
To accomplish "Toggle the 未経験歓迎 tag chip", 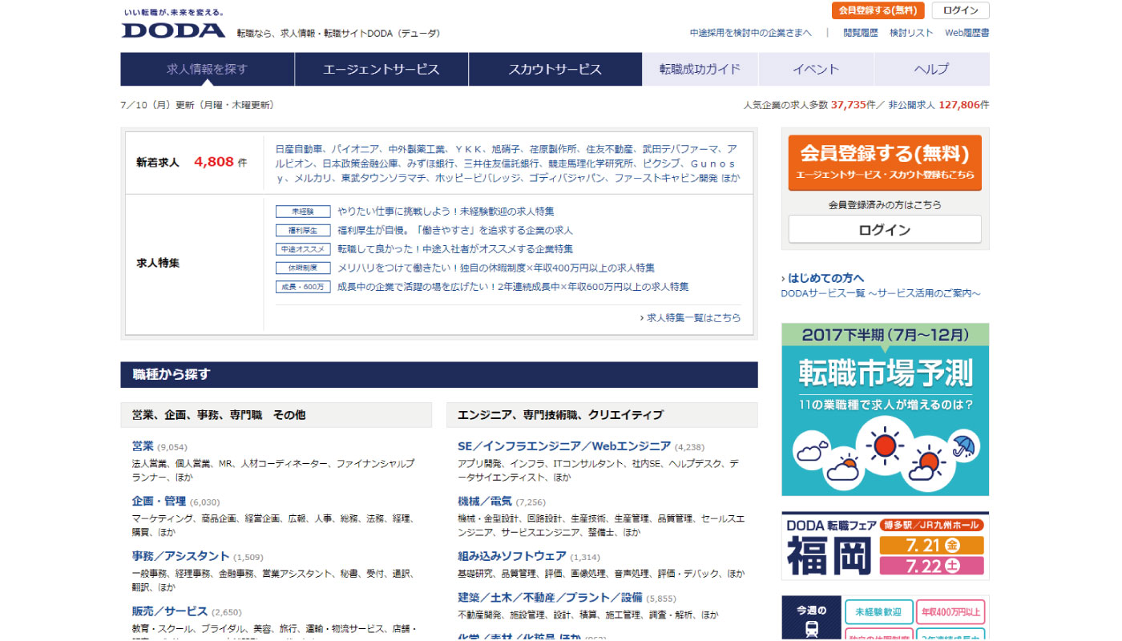I will coord(877,611).
